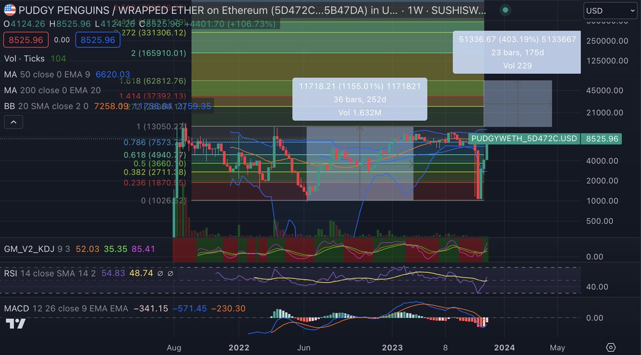Click the MACD value −341.15
641x355 pixels.
[150, 309]
